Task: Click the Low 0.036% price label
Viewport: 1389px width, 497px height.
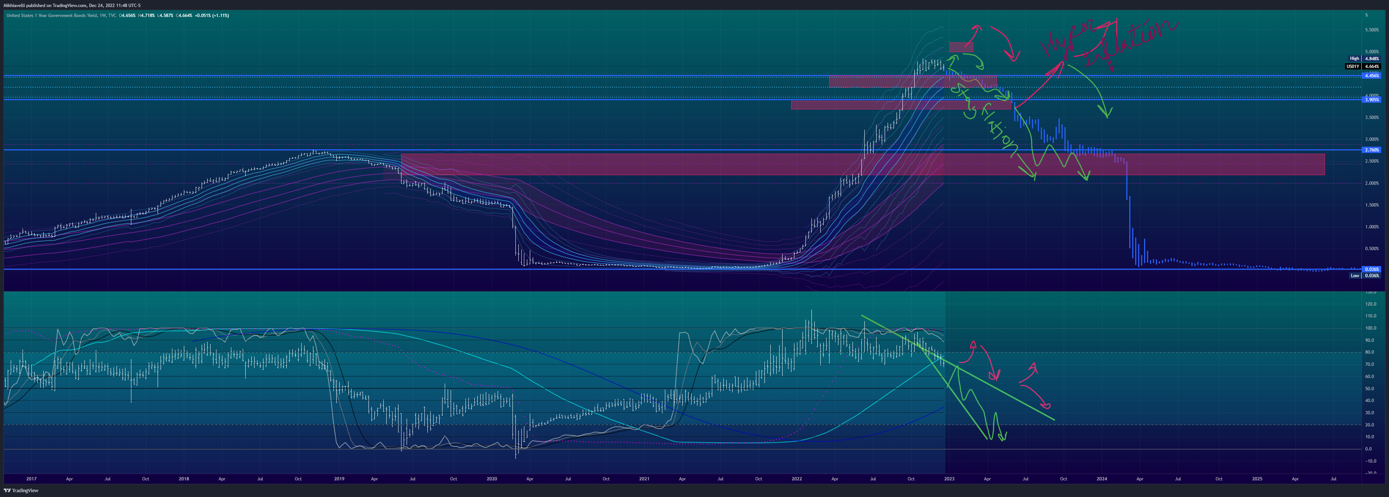Action: click(x=1365, y=276)
